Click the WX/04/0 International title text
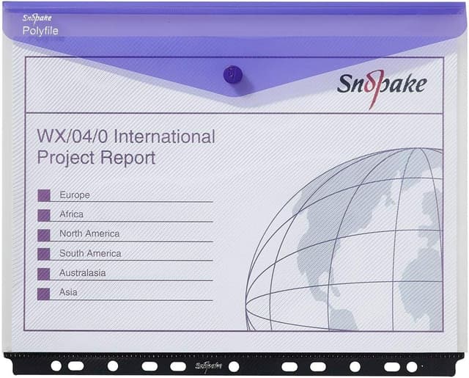This screenshot has width=469, height=378. tap(125, 137)
